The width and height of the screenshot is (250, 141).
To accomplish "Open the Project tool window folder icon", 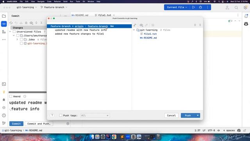I will point(4,16).
